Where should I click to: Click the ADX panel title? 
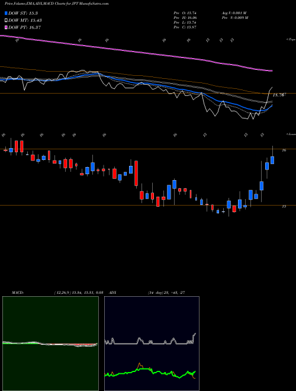pyautogui.click(x=113, y=293)
